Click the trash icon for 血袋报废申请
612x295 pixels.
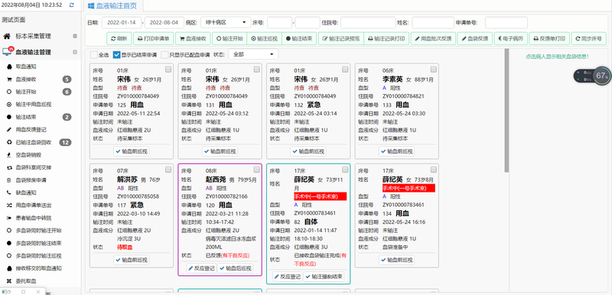(x=9, y=180)
